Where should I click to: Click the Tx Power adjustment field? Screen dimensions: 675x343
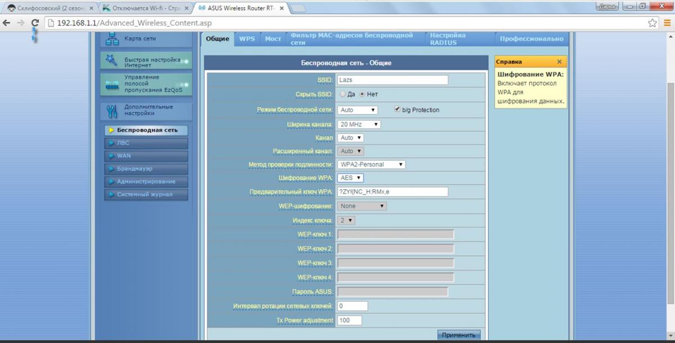pos(350,321)
